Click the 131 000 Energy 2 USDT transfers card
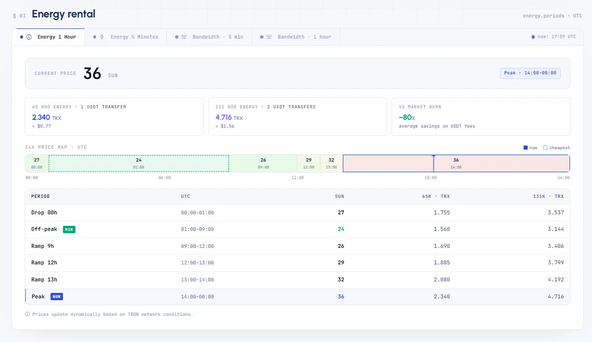The image size is (592, 342). 297,117
